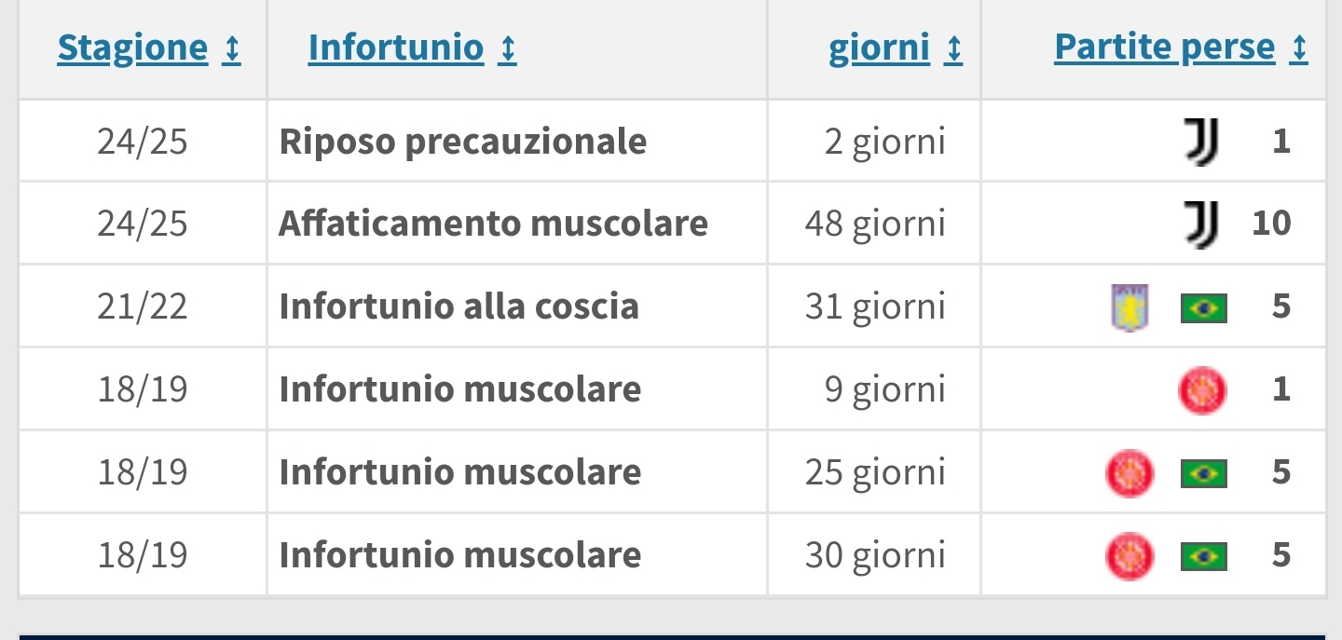Select the 21/22 season cell
This screenshot has height=640, width=1342.
point(143,306)
